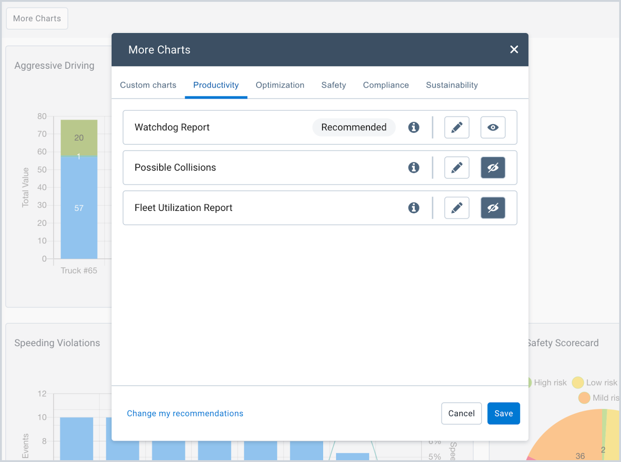Viewport: 621px width, 462px height.
Task: Edit the Possible Collisions chart
Action: click(456, 167)
